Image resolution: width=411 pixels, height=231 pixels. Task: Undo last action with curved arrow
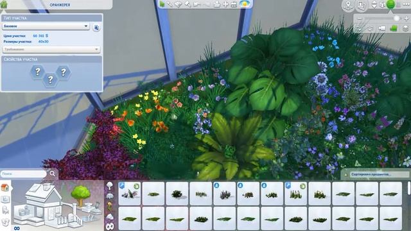click(197, 4)
